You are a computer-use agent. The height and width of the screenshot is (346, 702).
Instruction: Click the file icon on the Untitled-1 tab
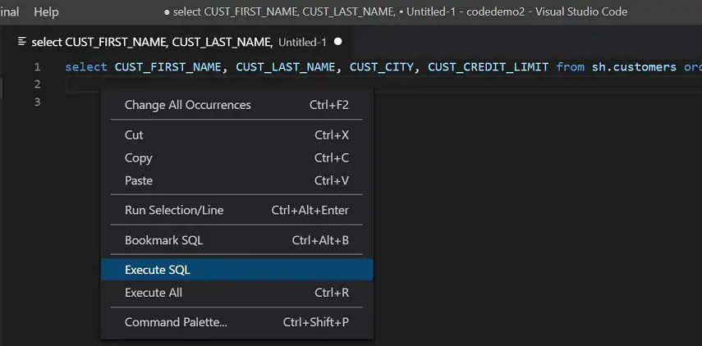24,42
